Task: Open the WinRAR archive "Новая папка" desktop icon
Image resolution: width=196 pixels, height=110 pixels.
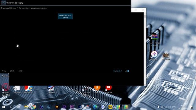Action: 154,40
